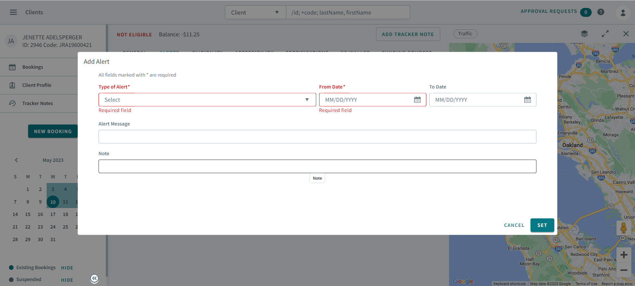
Task: Open the help question mark icon
Action: click(x=601, y=12)
